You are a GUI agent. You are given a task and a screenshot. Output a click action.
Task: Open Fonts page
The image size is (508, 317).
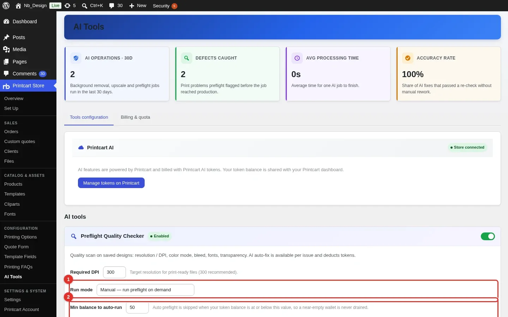pyautogui.click(x=10, y=214)
